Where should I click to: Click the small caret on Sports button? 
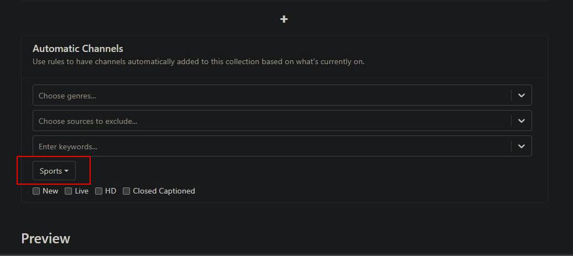coord(66,171)
